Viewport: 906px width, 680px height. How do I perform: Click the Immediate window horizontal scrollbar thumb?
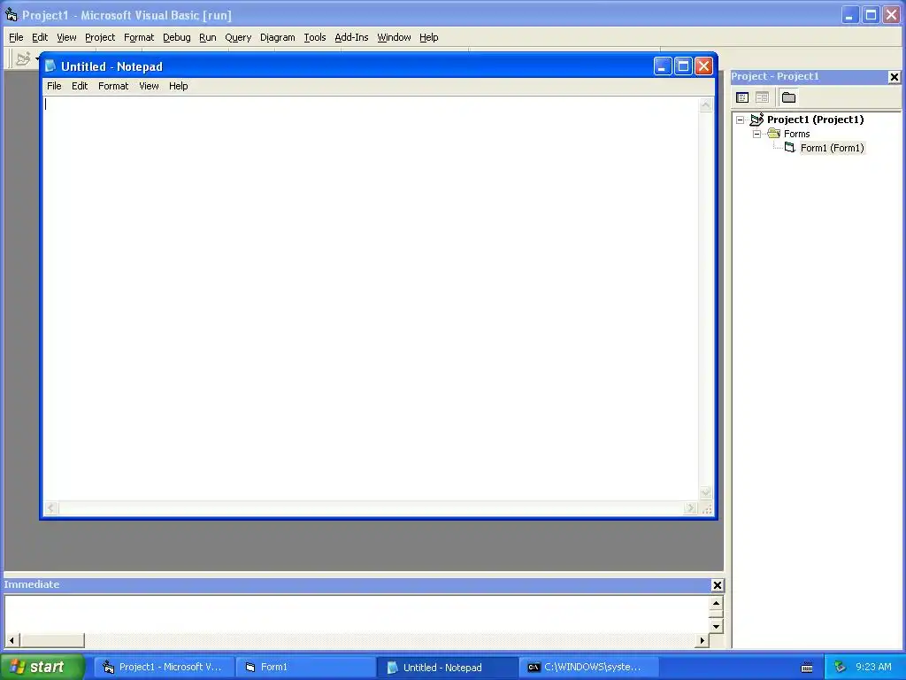pyautogui.click(x=52, y=640)
